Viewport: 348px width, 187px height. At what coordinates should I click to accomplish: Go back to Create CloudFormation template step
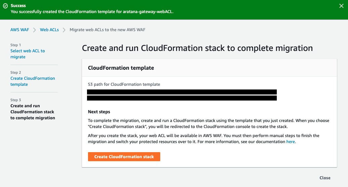click(33, 81)
